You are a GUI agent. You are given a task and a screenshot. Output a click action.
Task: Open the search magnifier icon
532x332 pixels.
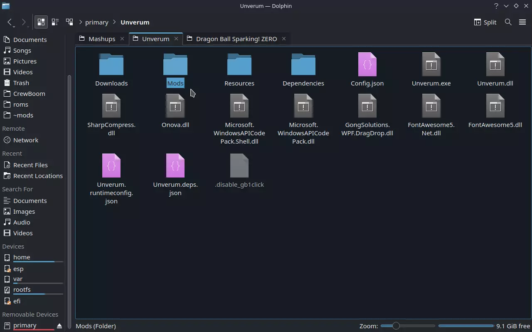click(x=508, y=22)
